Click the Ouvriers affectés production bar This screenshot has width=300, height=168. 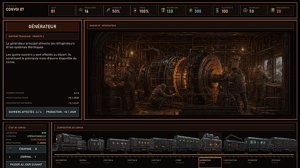[x=42, y=112]
